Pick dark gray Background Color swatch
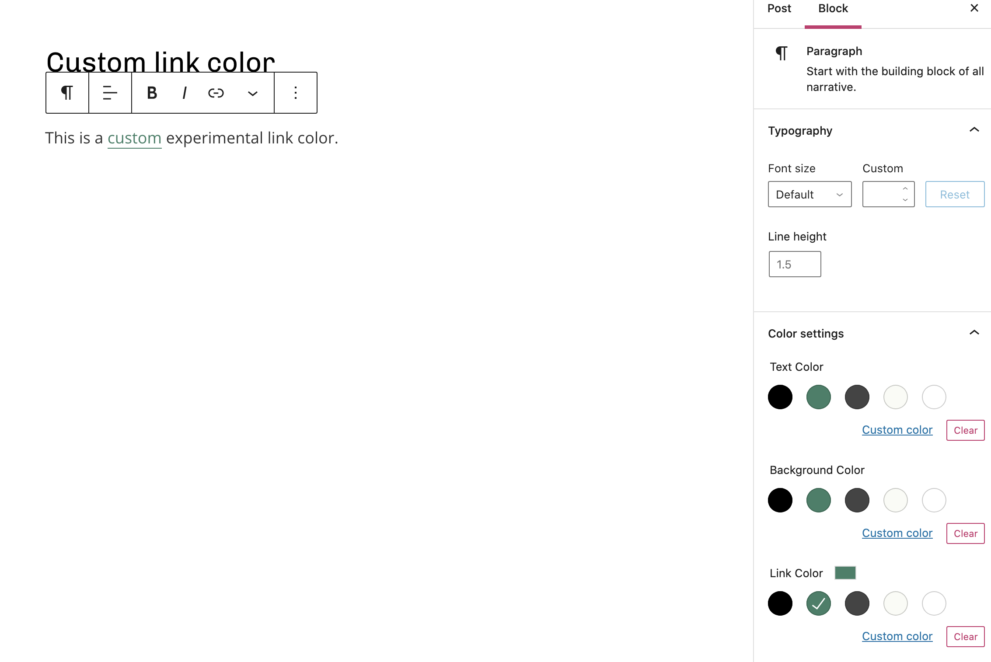The image size is (991, 662). [857, 500]
